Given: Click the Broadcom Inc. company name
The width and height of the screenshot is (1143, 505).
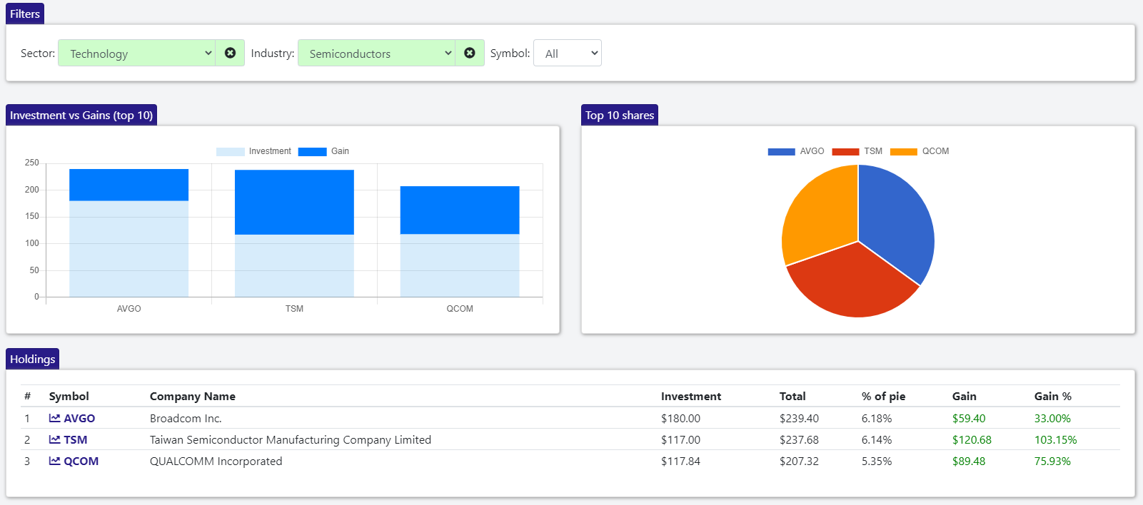Looking at the screenshot, I should tap(186, 419).
